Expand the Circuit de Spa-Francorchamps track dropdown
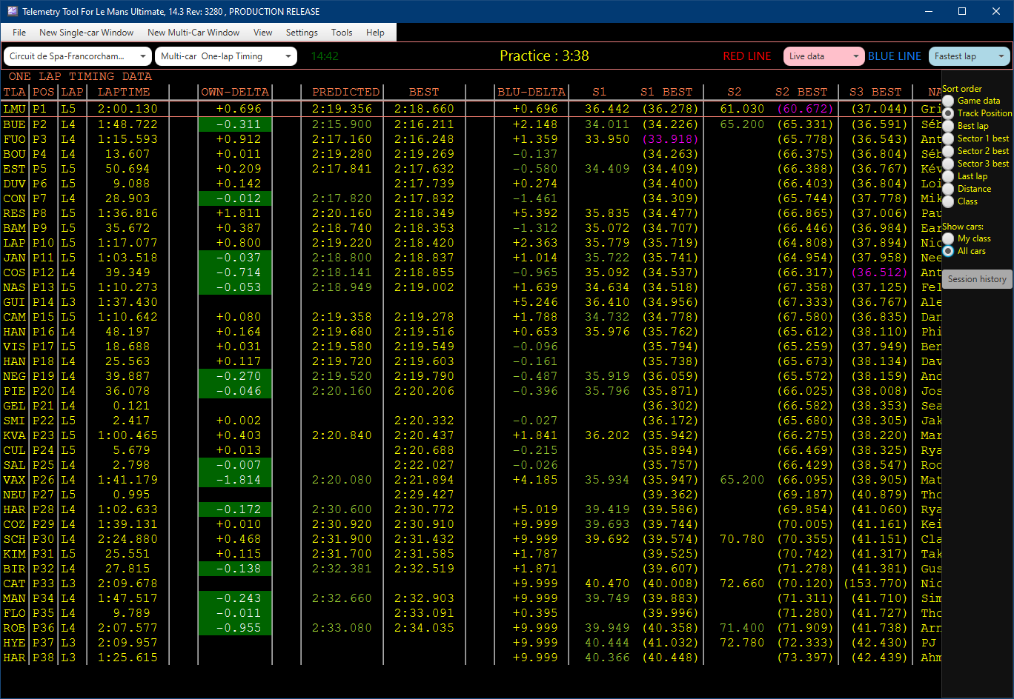This screenshot has width=1014, height=699. click(77, 56)
